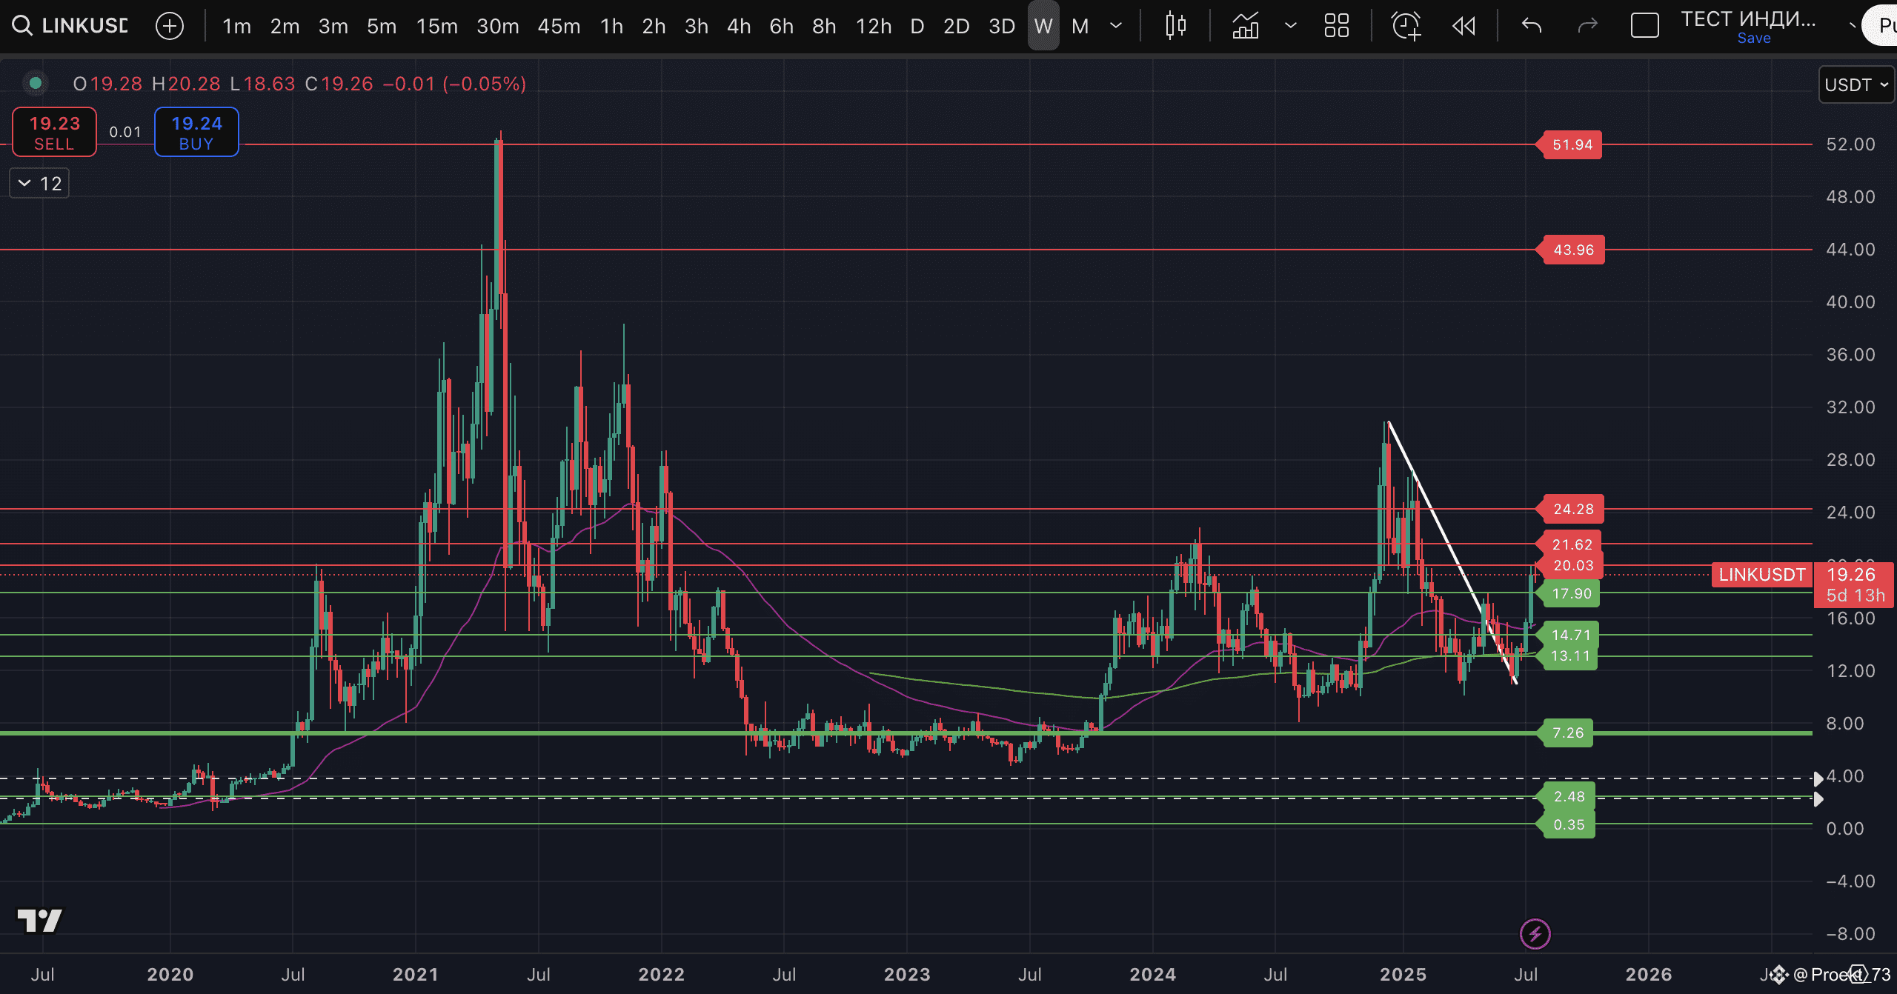Click the lower dashed line arrow marker
The height and width of the screenshot is (994, 1897).
tap(1818, 798)
